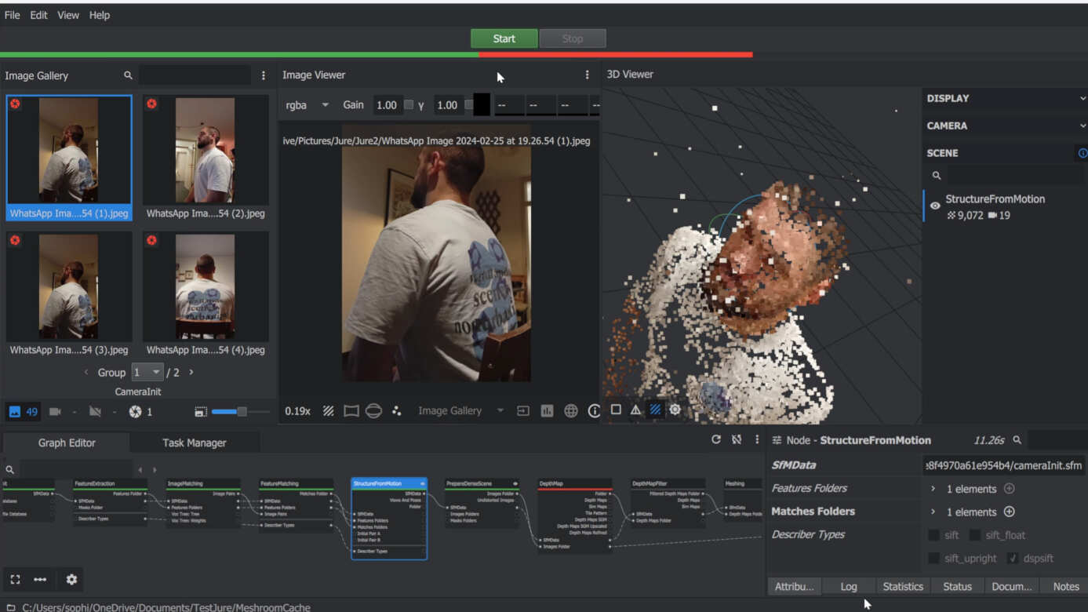Screen dimensions: 1088x612
Task: Open the Notes tab
Action: pos(1066,586)
